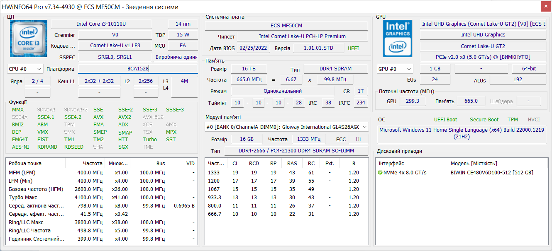The image size is (552, 251).
Task: Click the 64-bit GPU bus width field
Action: [529, 69]
